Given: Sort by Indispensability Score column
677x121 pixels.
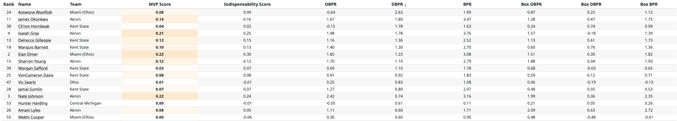Looking at the screenshot, I should pos(247,4).
